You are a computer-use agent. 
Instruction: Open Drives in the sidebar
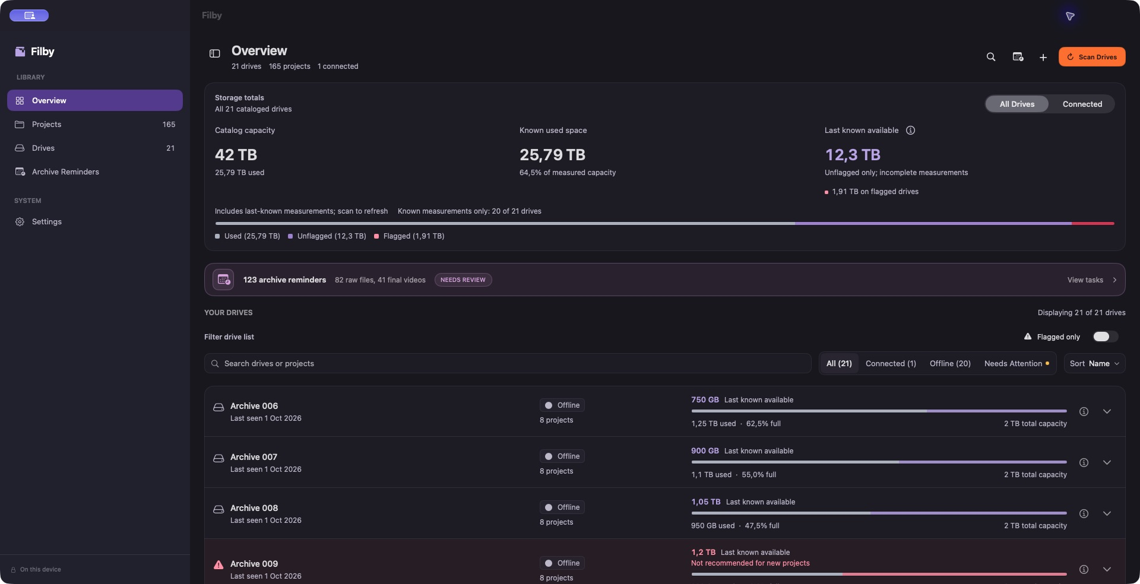(95, 148)
